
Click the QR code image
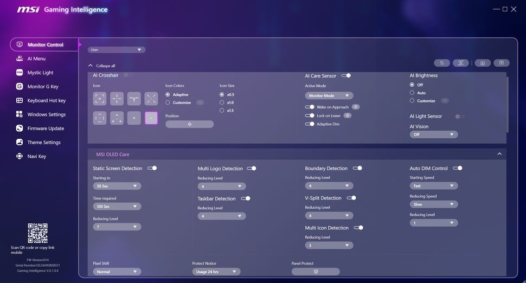tap(37, 233)
